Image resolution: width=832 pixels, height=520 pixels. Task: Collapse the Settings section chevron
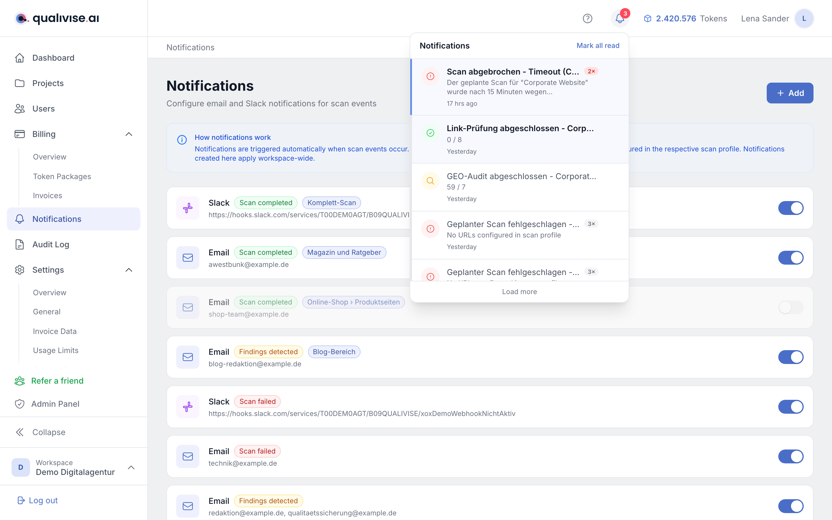tap(129, 270)
